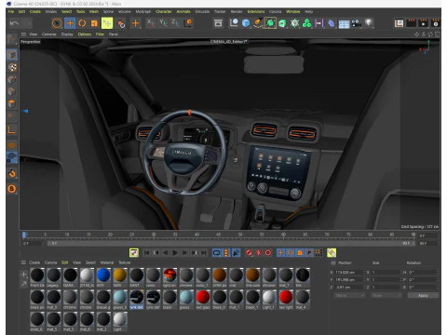Screen dimensions: 447x335
Task: Toggle Enable Snap magnet icon
Action: tap(12, 173)
